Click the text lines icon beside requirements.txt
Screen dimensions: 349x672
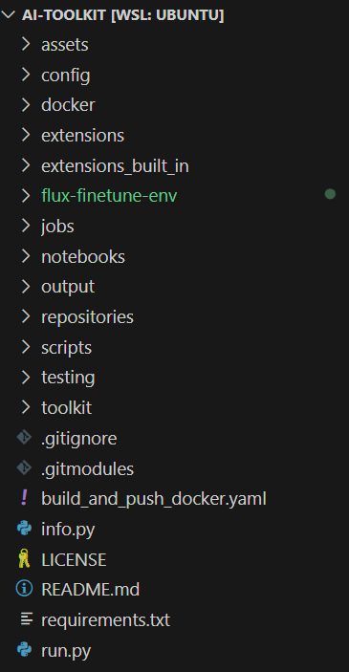point(27,619)
